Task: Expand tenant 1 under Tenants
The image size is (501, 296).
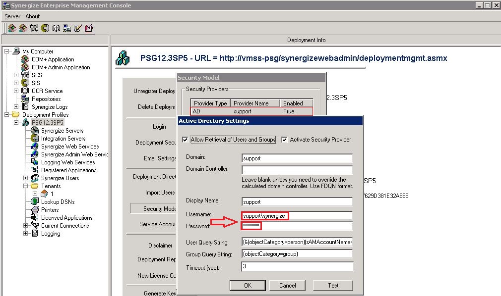Action: 35,194
